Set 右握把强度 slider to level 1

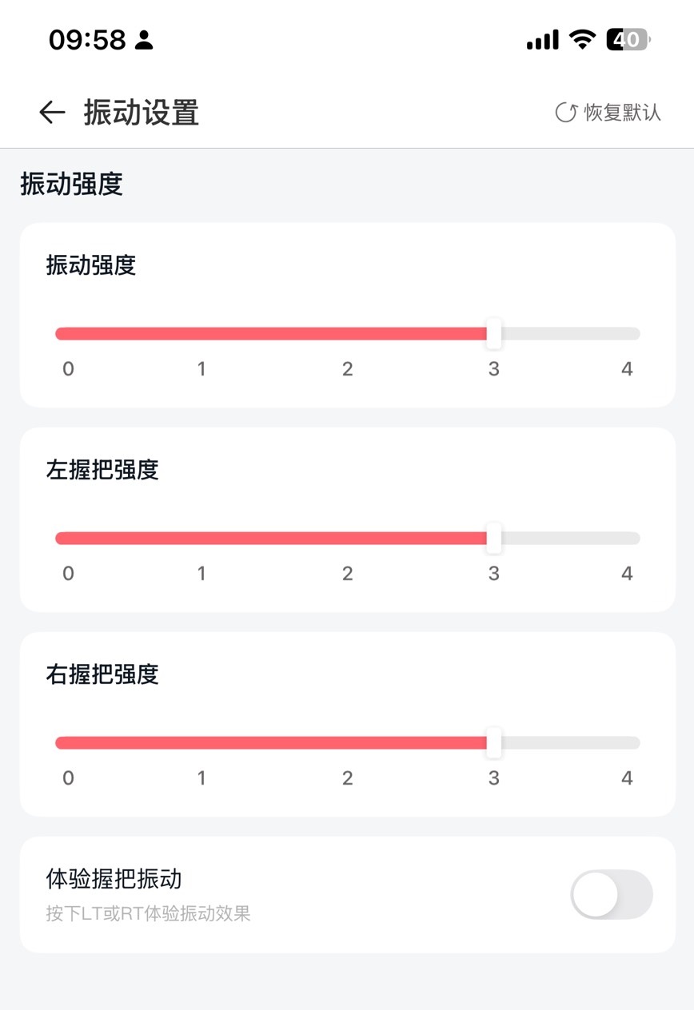[x=201, y=743]
